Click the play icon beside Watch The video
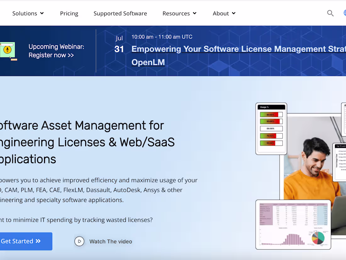 [x=79, y=241]
